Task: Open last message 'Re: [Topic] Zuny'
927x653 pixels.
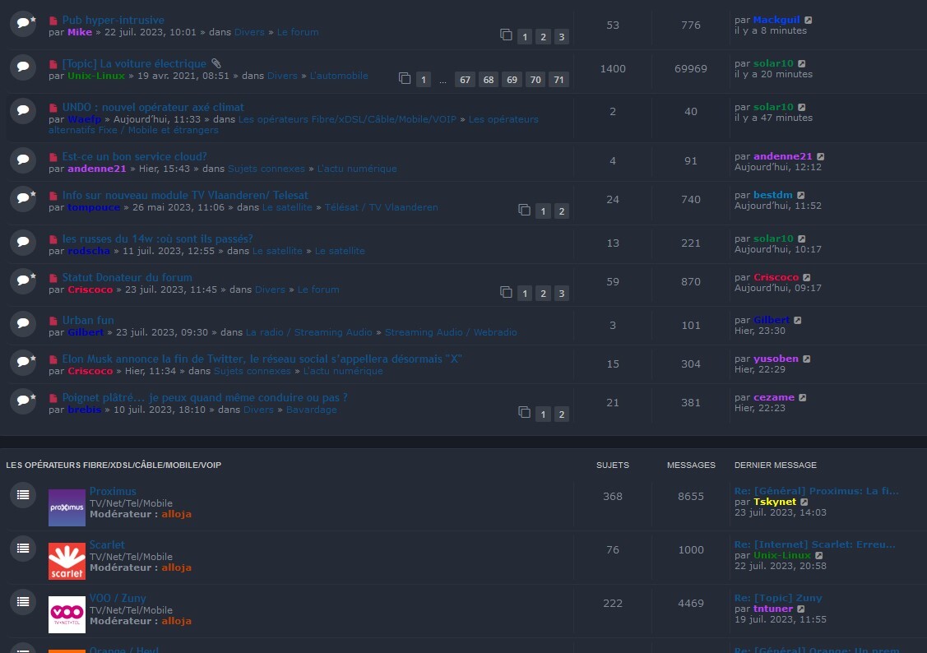Action: (778, 598)
